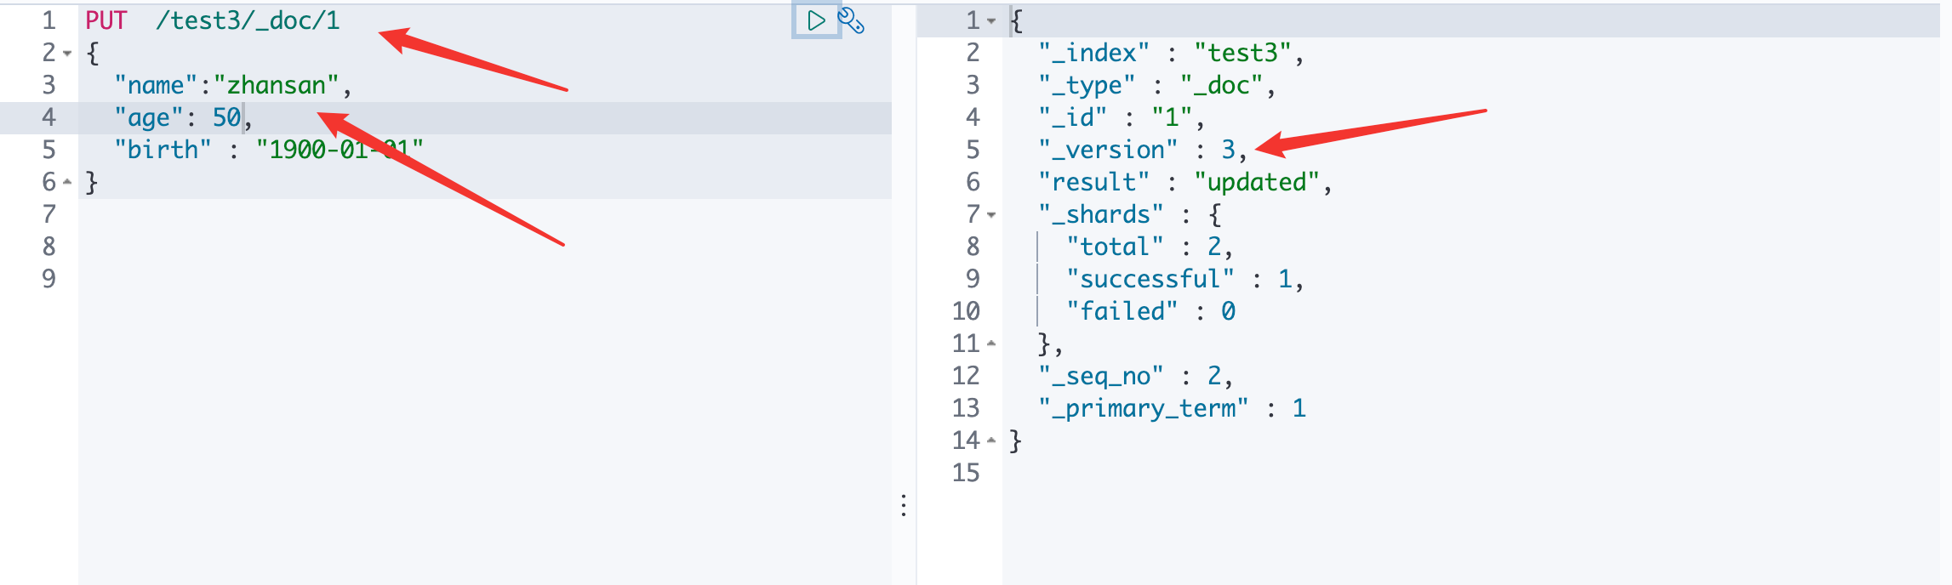Viewport: 1952px width, 585px height.
Task: Click the Send request play button
Action: pos(815,20)
